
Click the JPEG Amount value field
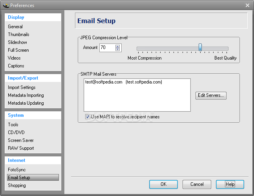click(x=107, y=48)
